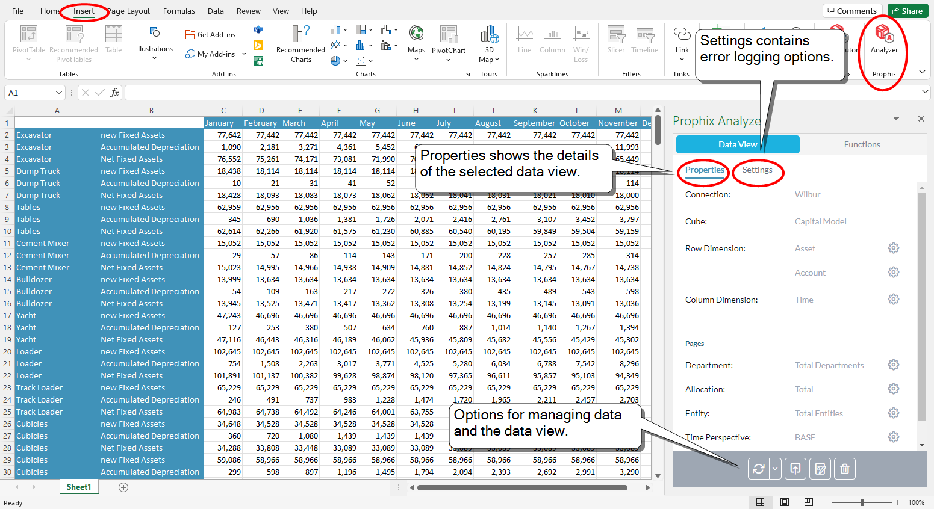
Task: Click the export/upload data view button
Action: tap(795, 469)
